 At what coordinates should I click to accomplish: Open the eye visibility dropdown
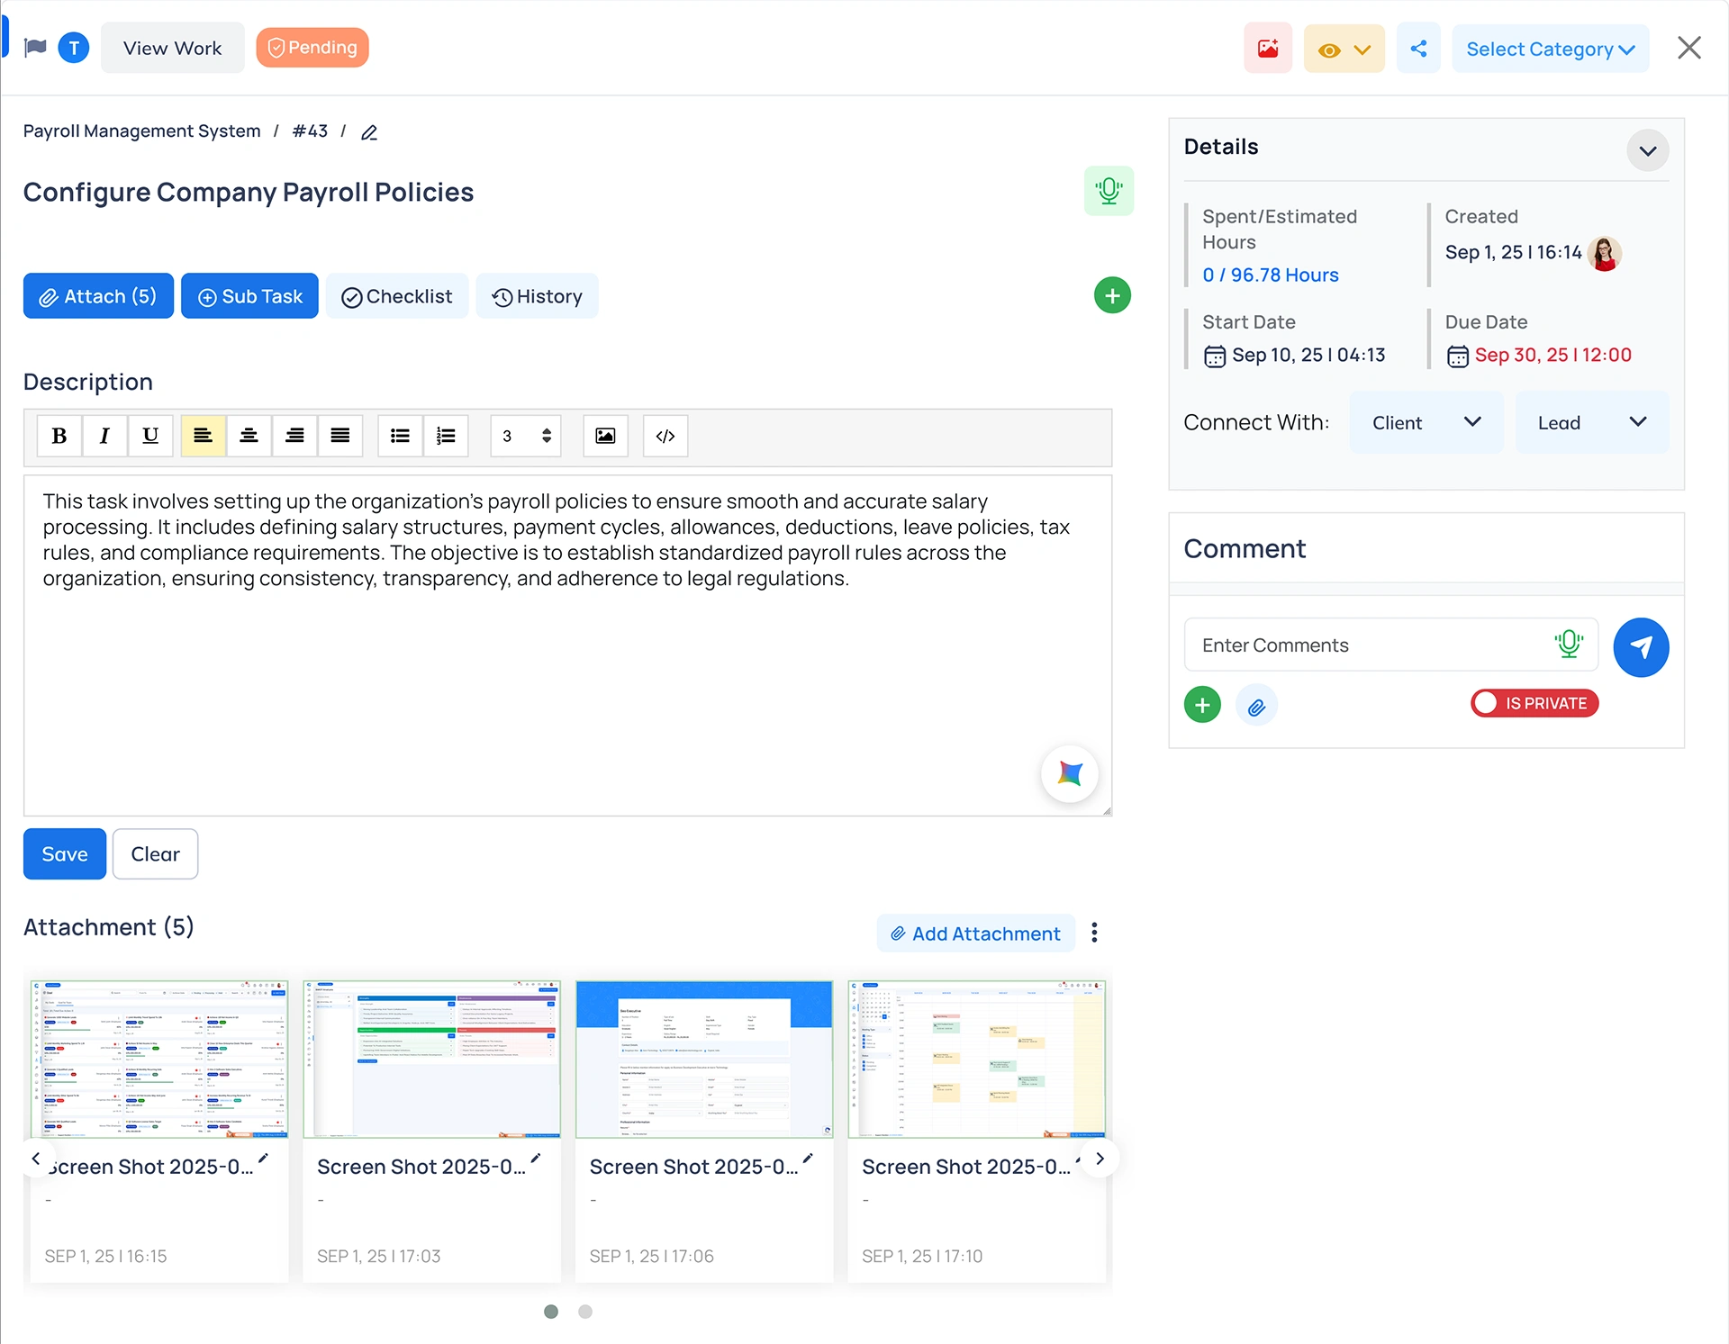coord(1344,50)
